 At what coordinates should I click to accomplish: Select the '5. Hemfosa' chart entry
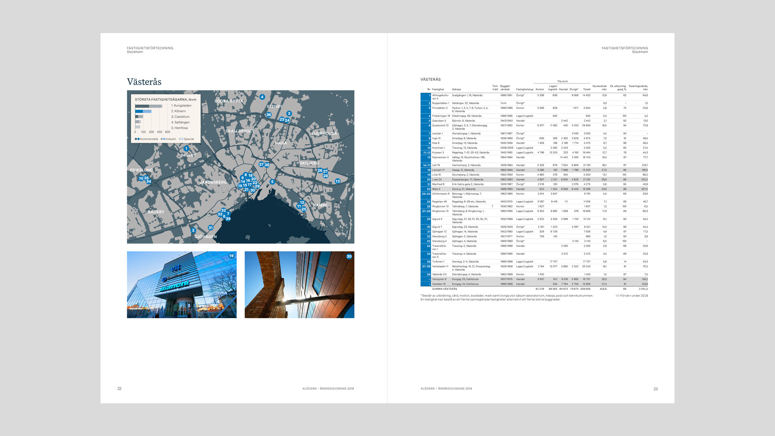coord(179,128)
